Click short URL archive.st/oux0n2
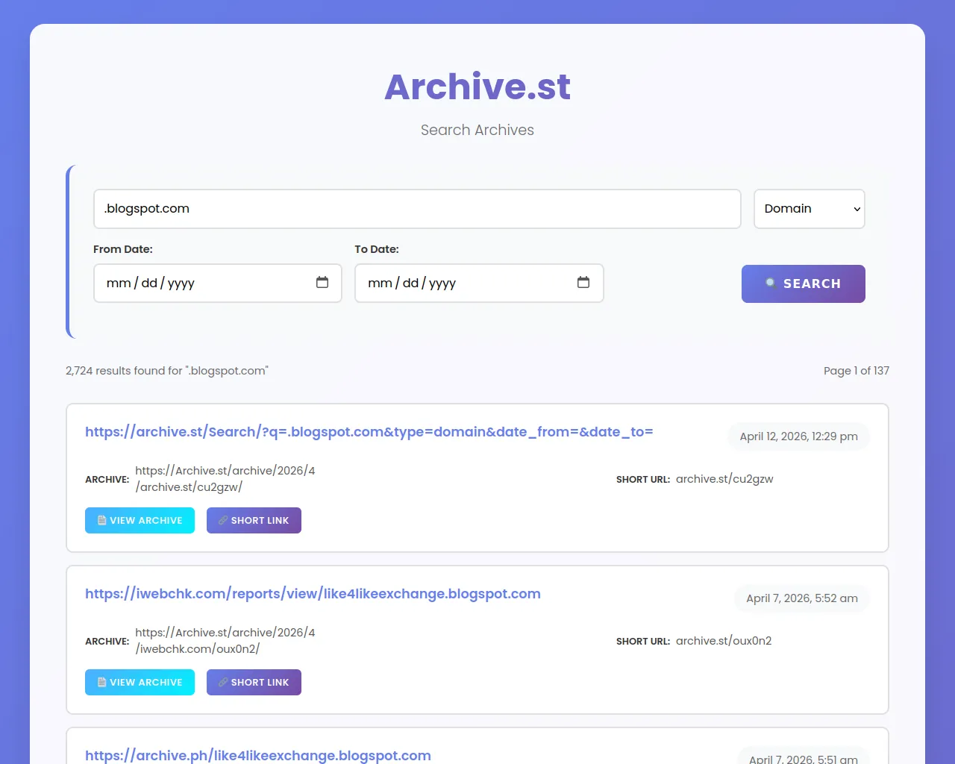The height and width of the screenshot is (764, 955). click(724, 641)
